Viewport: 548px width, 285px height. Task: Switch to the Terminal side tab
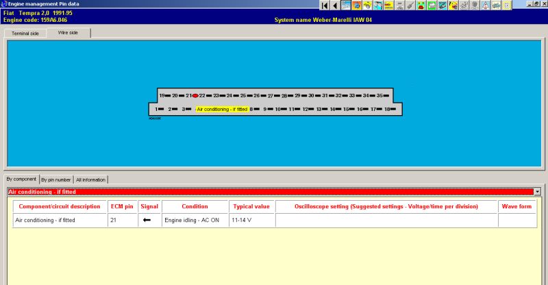(x=25, y=33)
